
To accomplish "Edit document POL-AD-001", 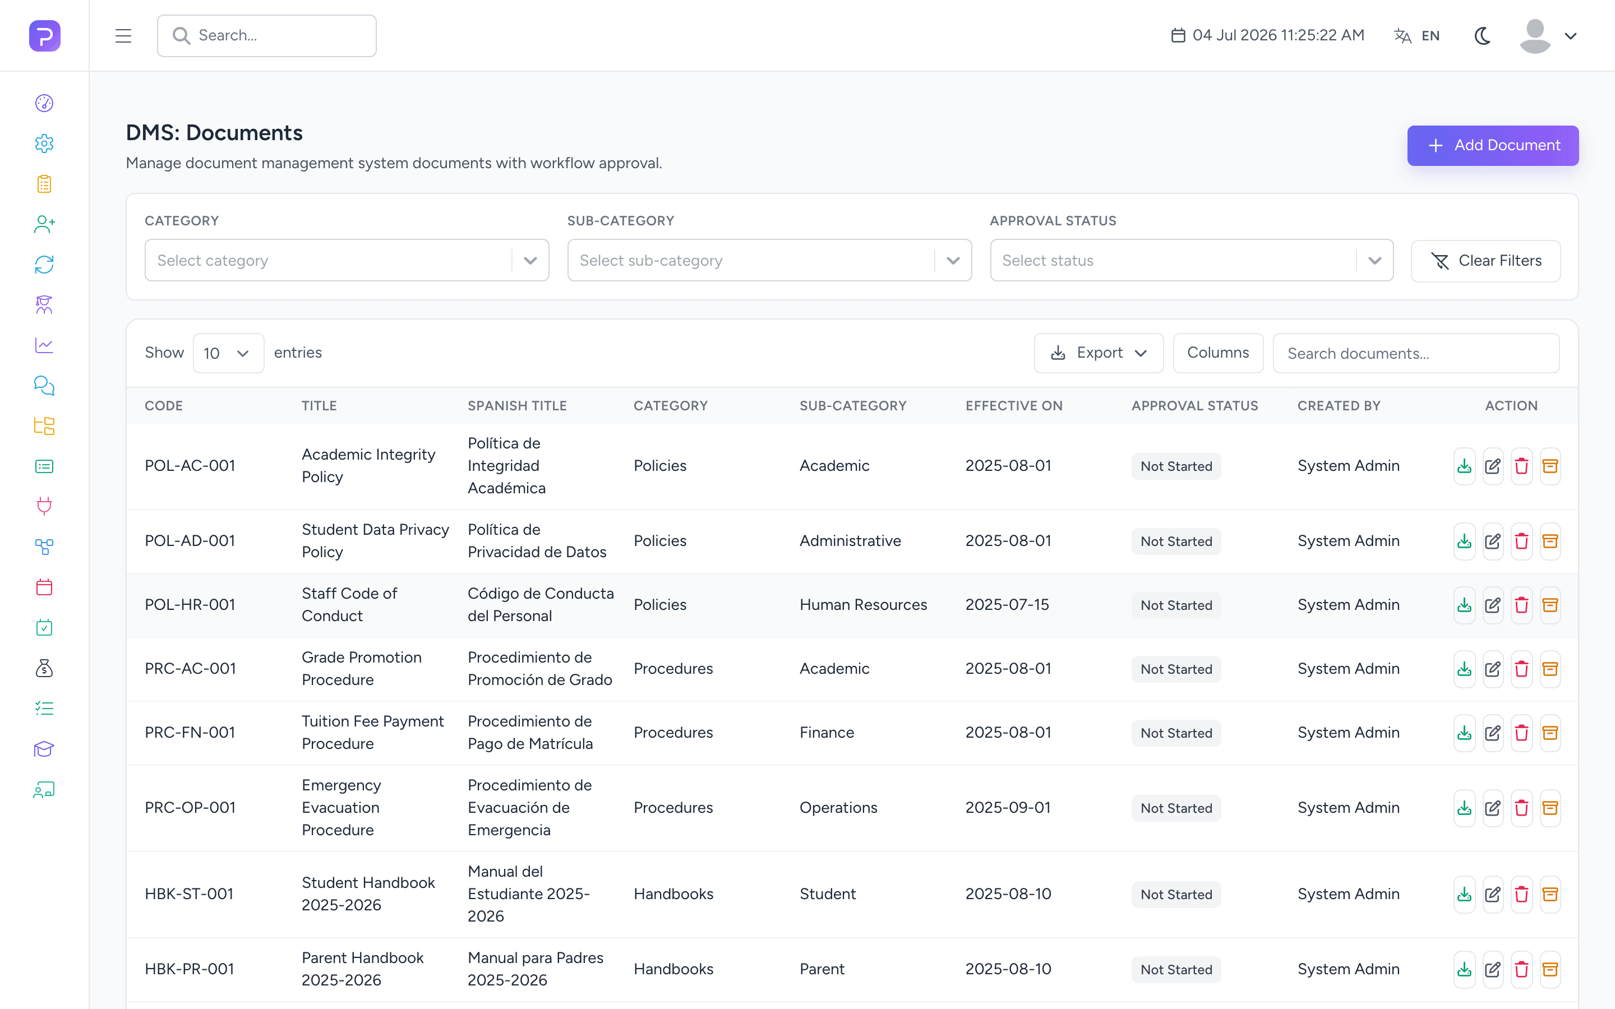I will tap(1493, 541).
